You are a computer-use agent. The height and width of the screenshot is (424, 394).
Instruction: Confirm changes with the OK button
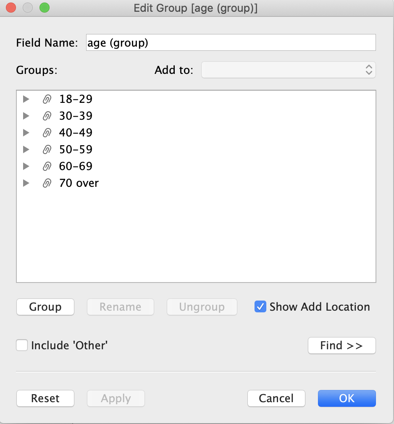click(x=347, y=398)
